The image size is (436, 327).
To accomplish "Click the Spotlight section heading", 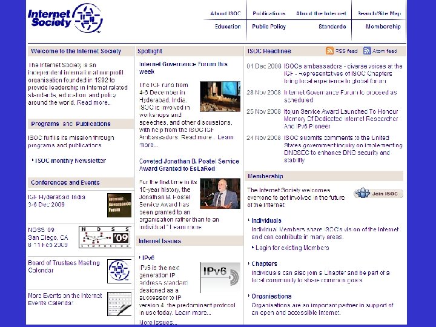I will tap(150, 51).
